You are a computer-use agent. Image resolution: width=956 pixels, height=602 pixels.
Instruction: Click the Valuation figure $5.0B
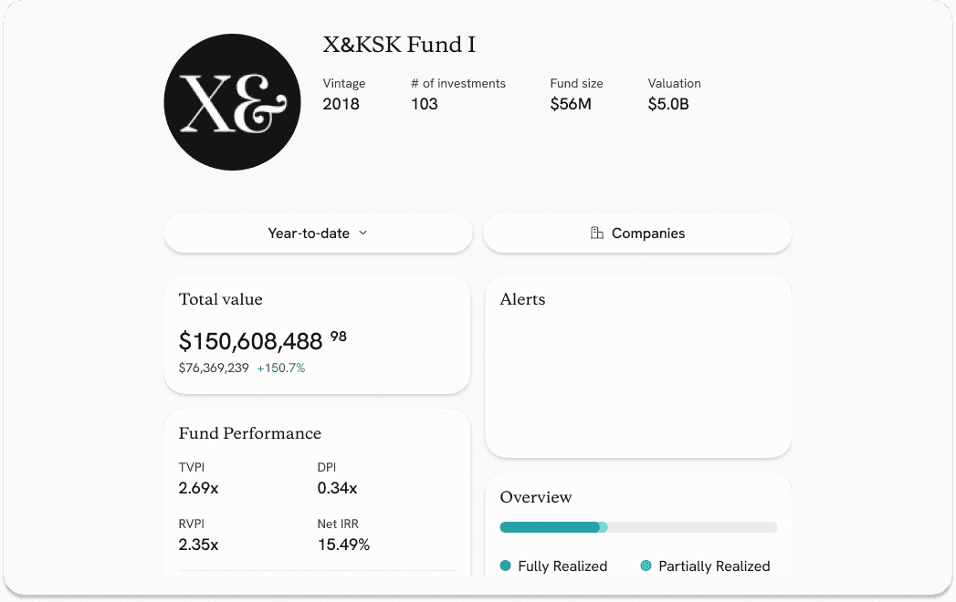668,104
